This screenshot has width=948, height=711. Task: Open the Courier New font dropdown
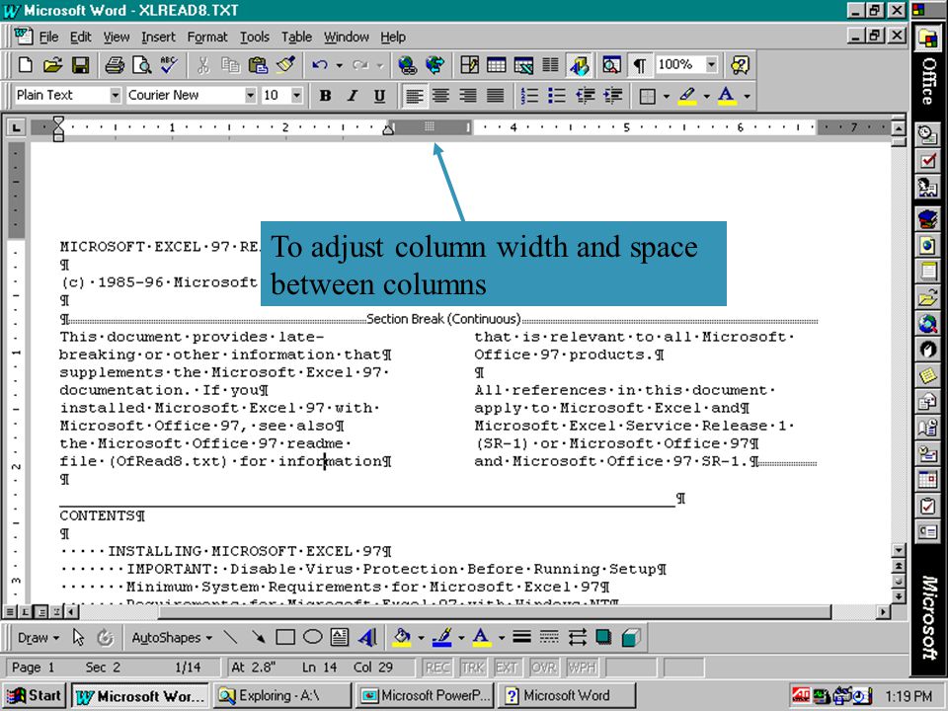pyautogui.click(x=250, y=96)
